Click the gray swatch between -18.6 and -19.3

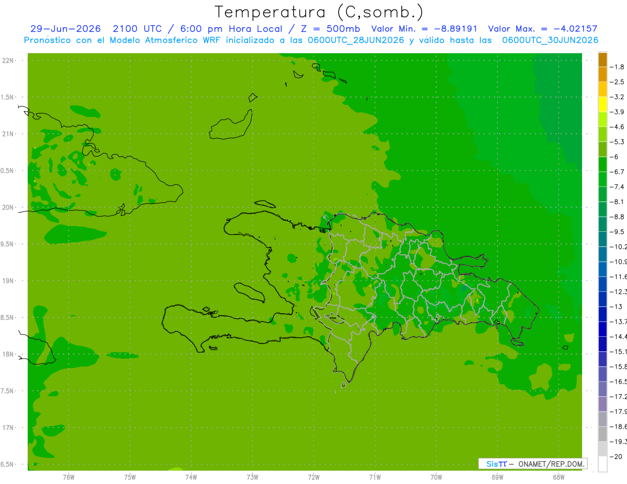[602, 434]
